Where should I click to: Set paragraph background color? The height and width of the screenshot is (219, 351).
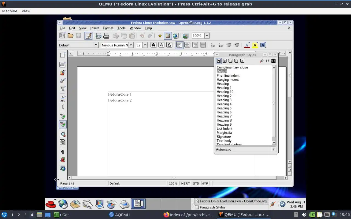263,45
